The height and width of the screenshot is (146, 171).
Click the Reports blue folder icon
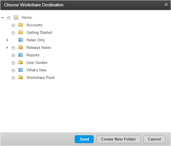(21, 55)
